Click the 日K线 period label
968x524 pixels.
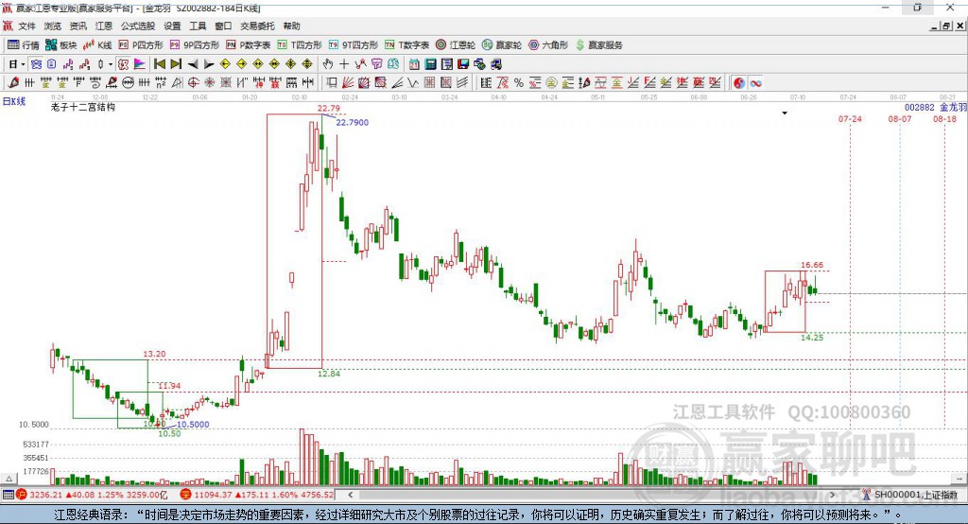tap(13, 101)
